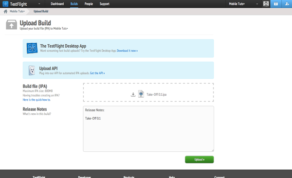Click the download arrow icon in drop zone
The width and height of the screenshot is (292, 178).
coord(133,94)
